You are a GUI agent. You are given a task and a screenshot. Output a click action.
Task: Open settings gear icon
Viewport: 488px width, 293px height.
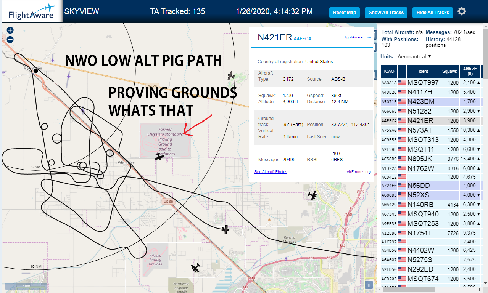pyautogui.click(x=462, y=11)
